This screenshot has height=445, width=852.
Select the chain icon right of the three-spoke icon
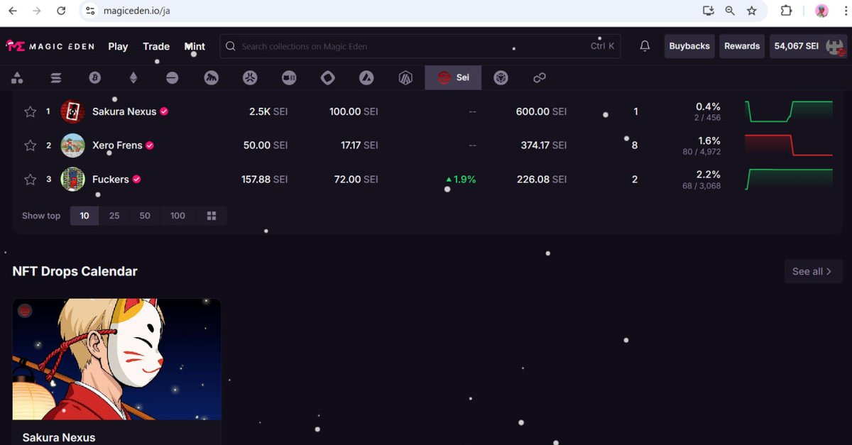click(x=289, y=78)
